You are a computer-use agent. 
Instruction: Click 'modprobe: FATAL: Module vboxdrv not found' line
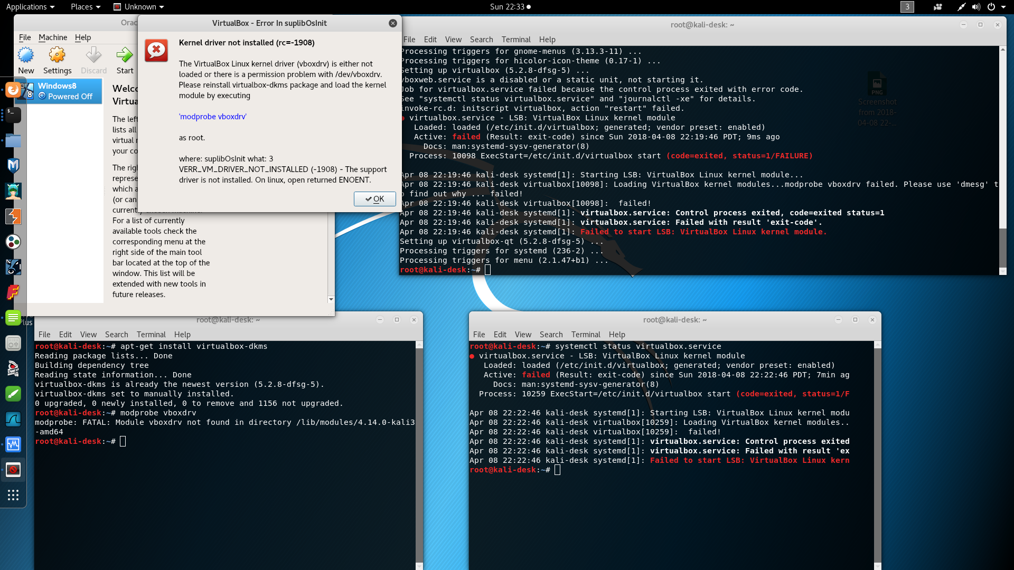[x=225, y=427]
